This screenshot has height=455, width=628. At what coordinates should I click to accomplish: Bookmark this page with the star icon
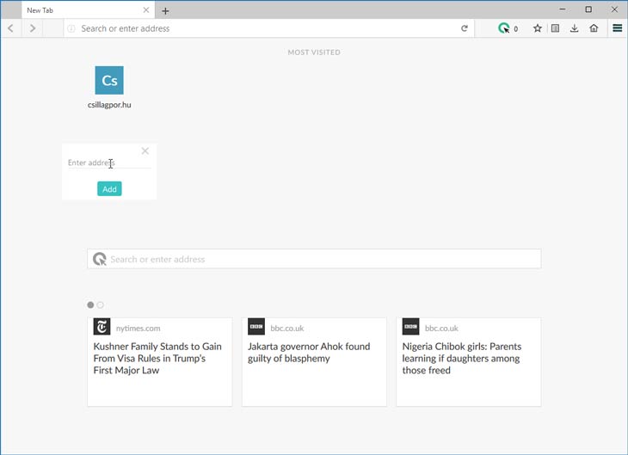click(538, 28)
